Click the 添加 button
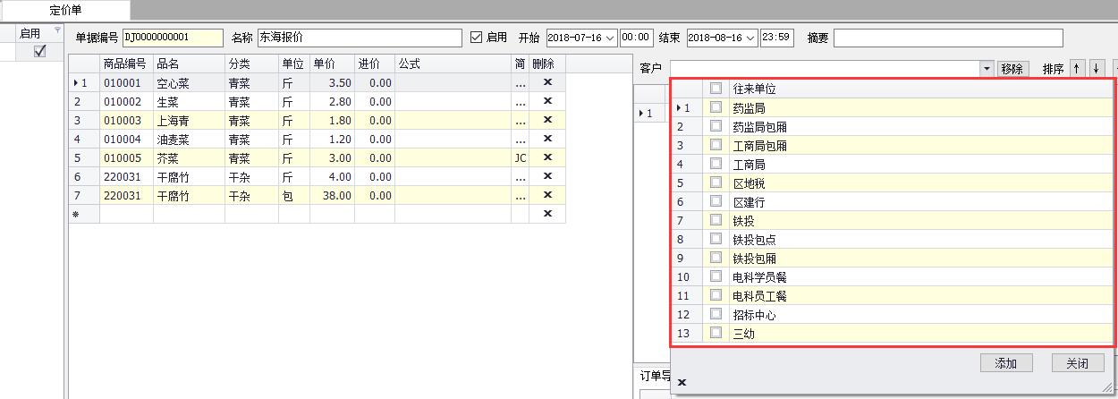 coord(1006,363)
